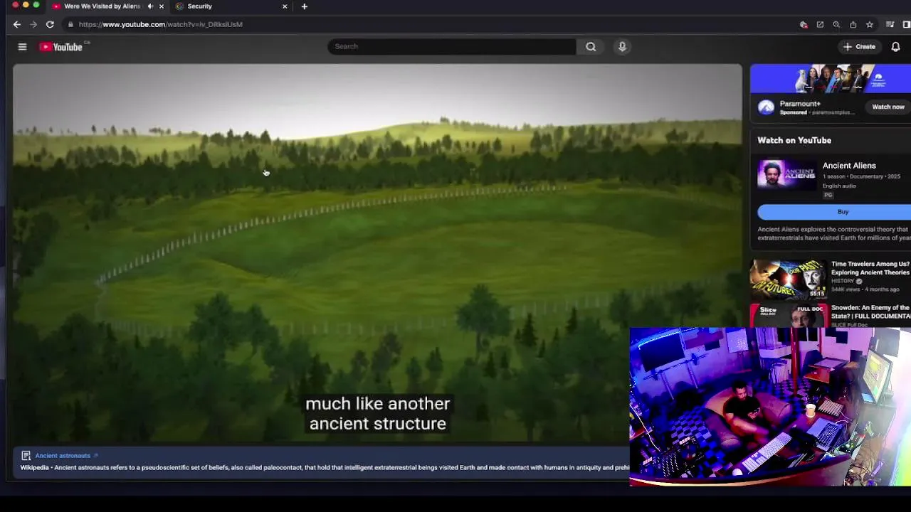Share this page from the toolbar

point(853,24)
